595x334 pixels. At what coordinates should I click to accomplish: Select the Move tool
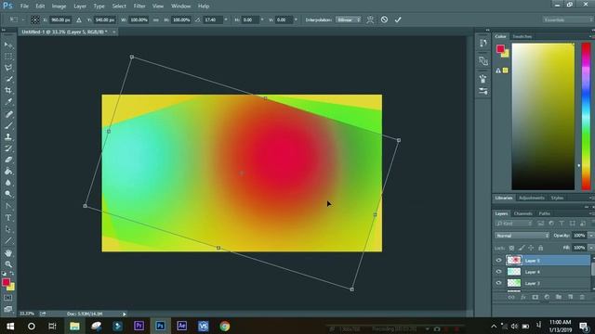(x=8, y=45)
